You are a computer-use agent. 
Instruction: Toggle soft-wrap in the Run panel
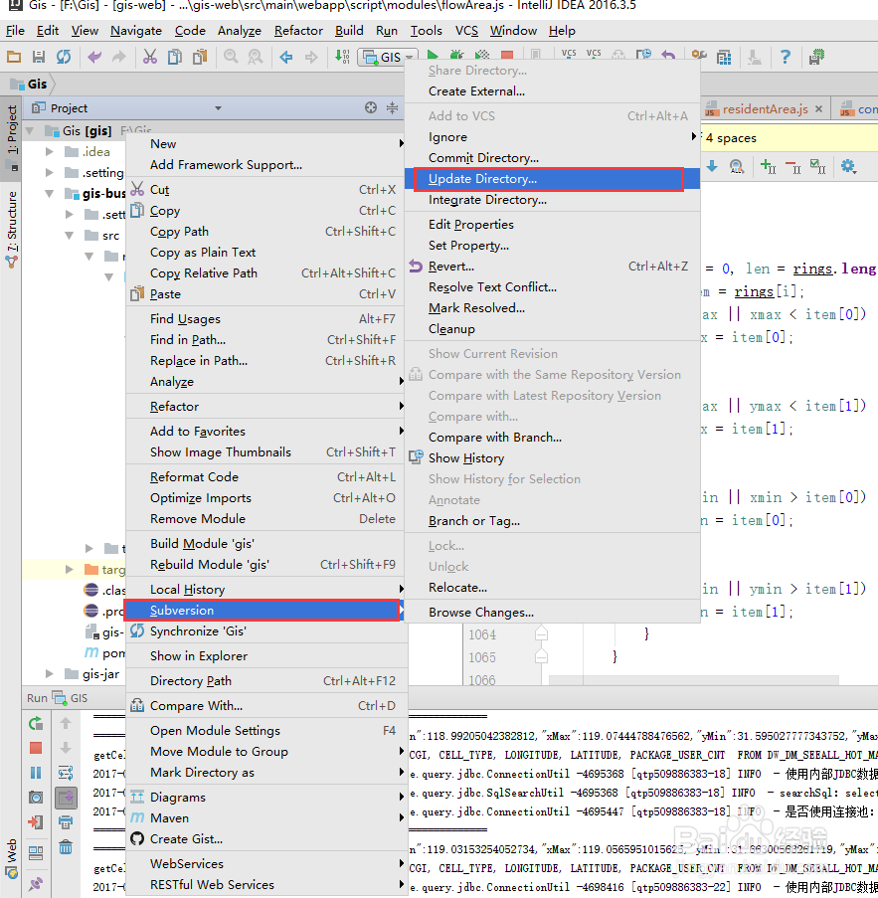click(66, 773)
